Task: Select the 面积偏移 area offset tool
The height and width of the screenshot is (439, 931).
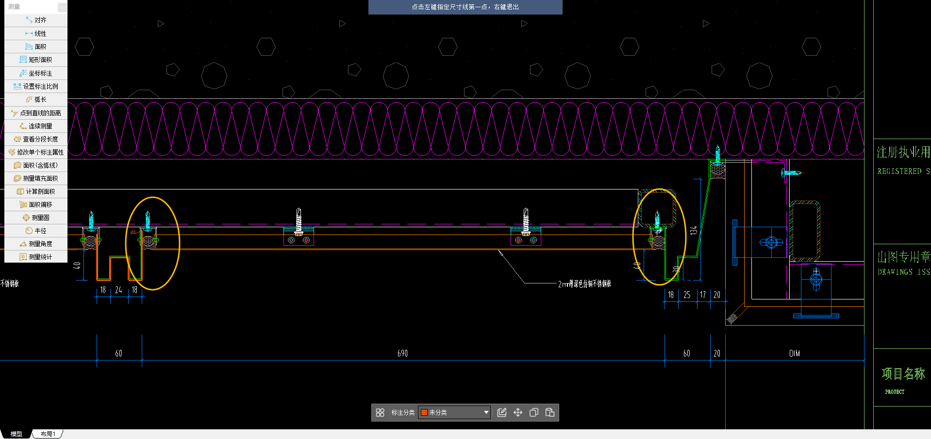Action: tap(36, 204)
